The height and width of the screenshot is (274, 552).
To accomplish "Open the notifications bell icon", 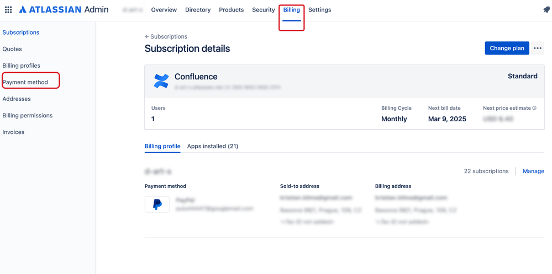I will (x=546, y=10).
